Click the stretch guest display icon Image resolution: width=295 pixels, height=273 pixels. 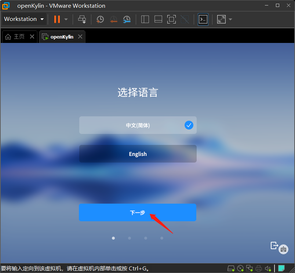pos(221,19)
